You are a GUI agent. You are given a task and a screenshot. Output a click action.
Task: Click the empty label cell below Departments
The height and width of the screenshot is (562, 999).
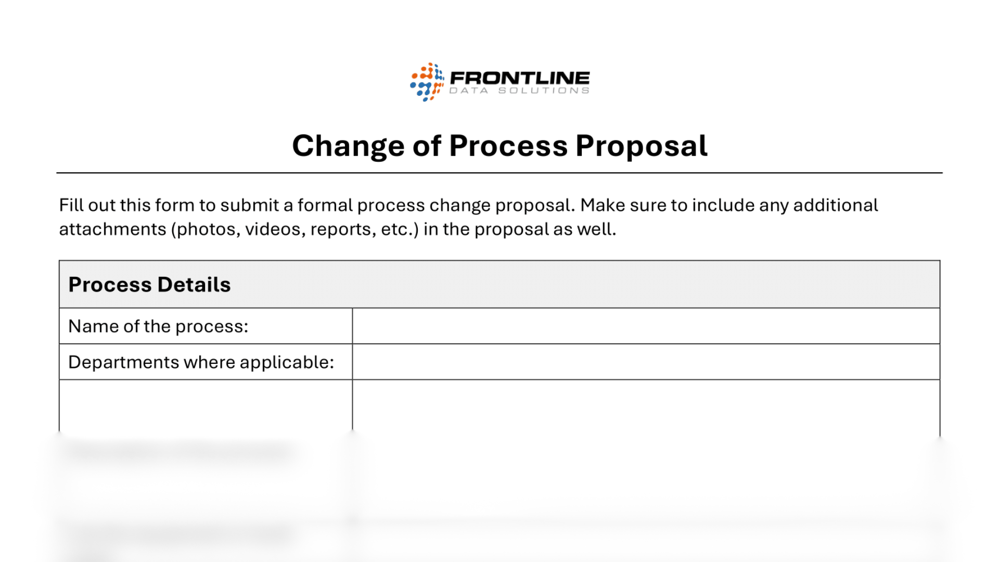(206, 406)
